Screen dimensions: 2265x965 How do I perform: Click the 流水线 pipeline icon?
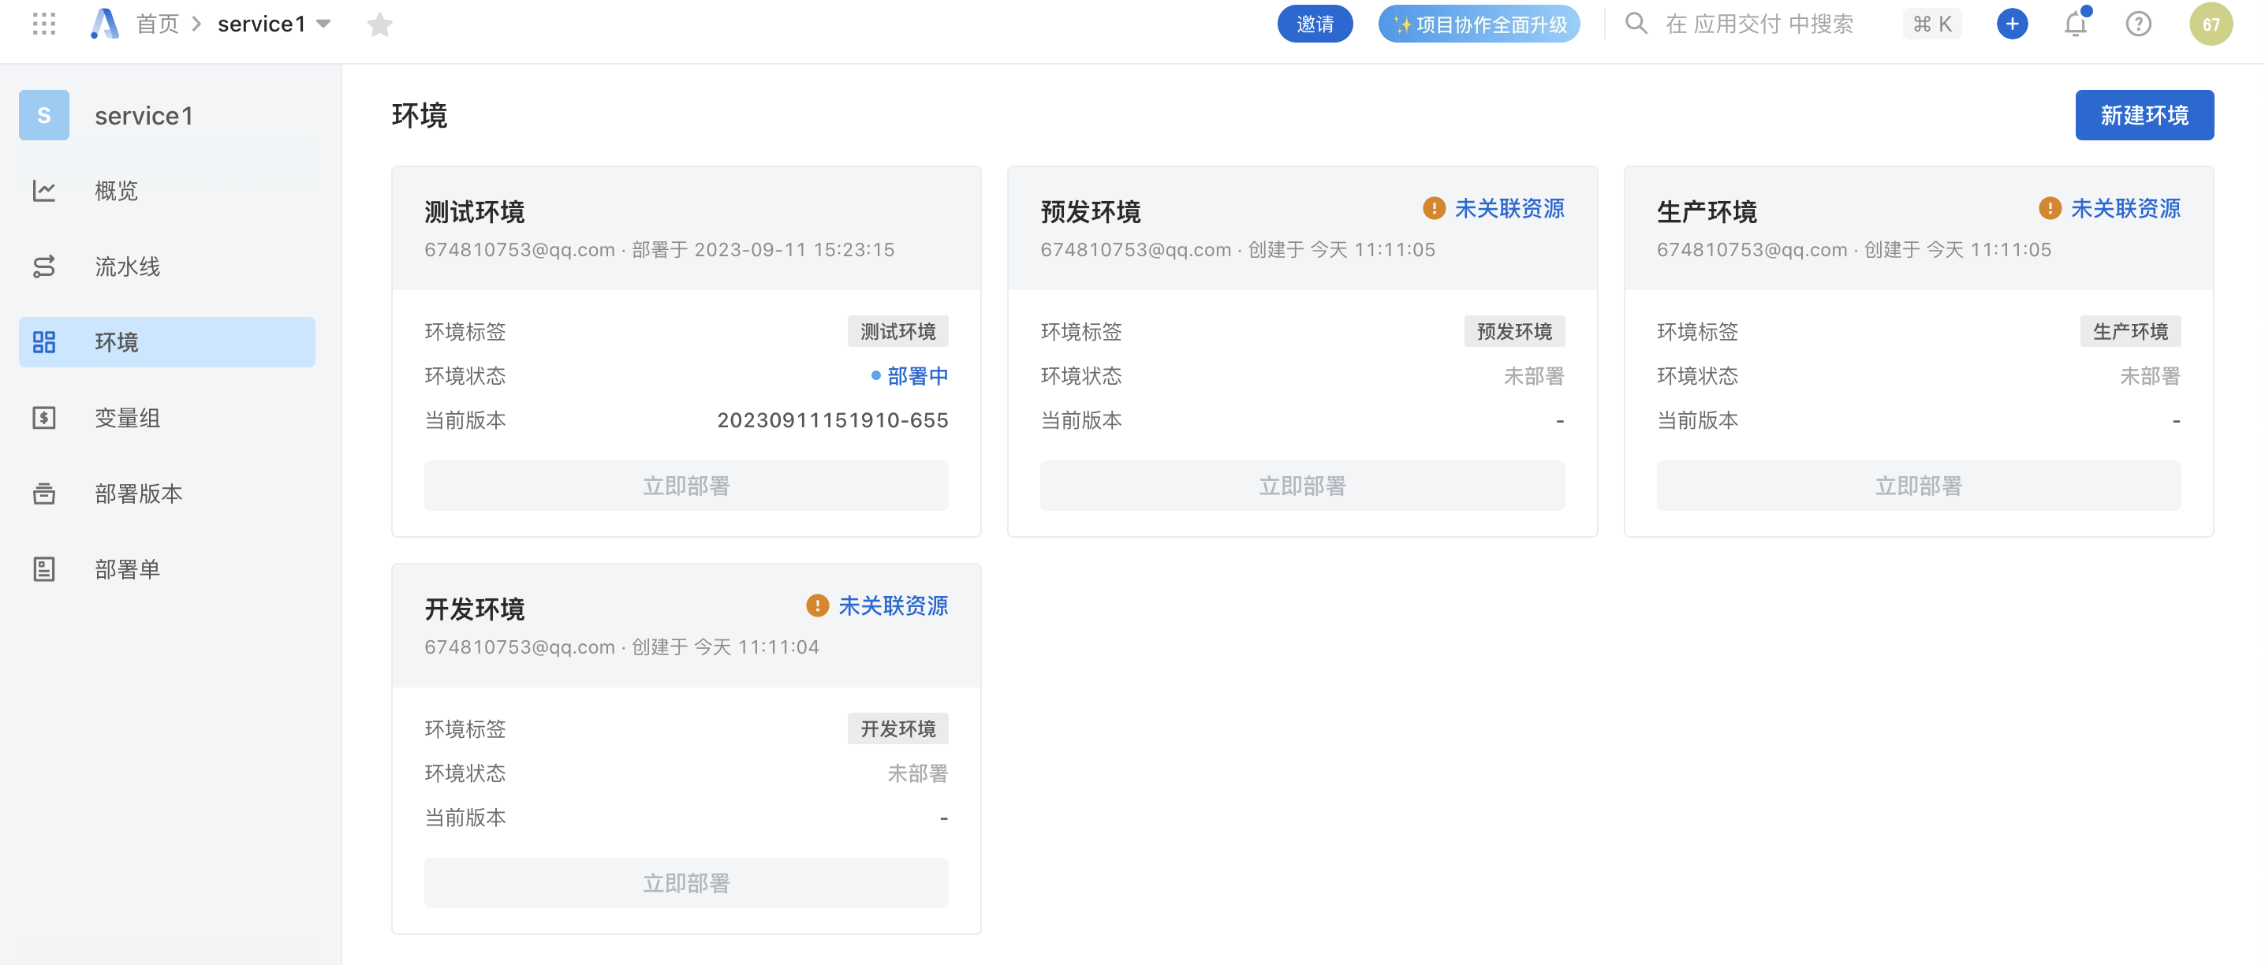coord(44,266)
